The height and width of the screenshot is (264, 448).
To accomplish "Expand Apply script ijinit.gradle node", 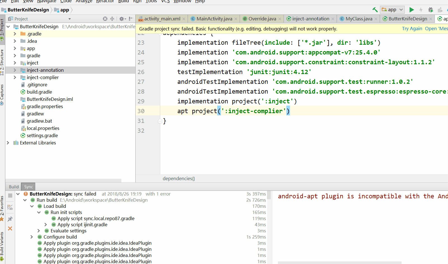I will pyautogui.click(x=46, y=225).
